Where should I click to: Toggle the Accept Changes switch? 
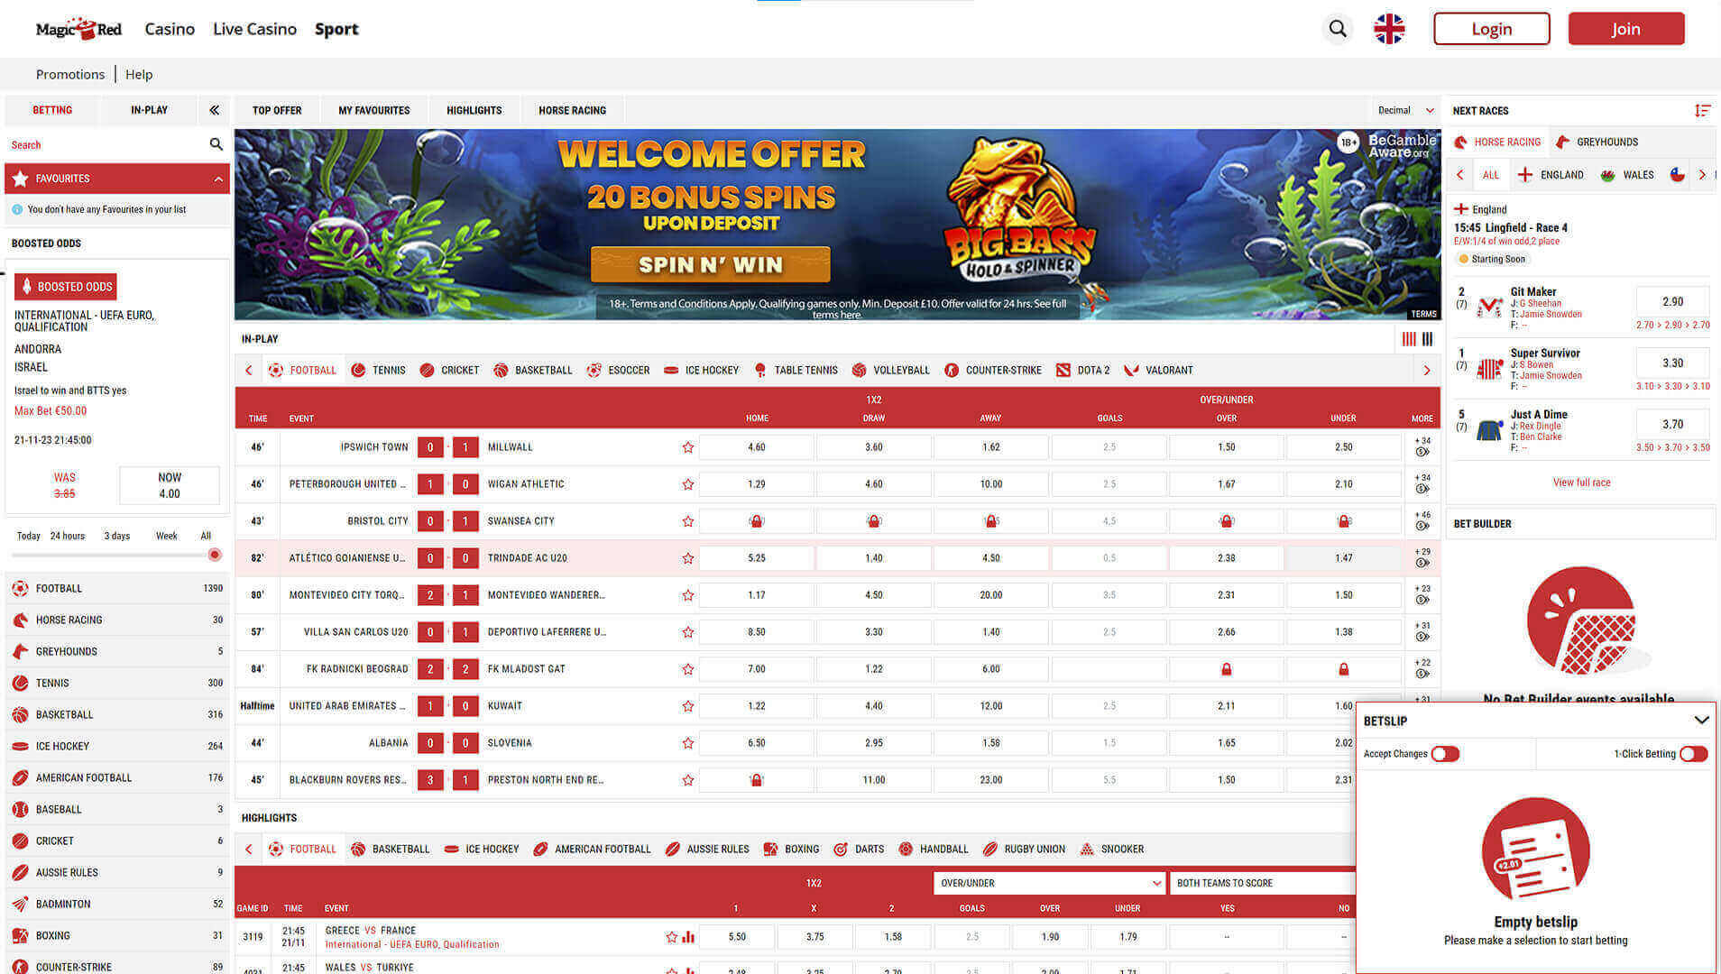click(x=1445, y=754)
